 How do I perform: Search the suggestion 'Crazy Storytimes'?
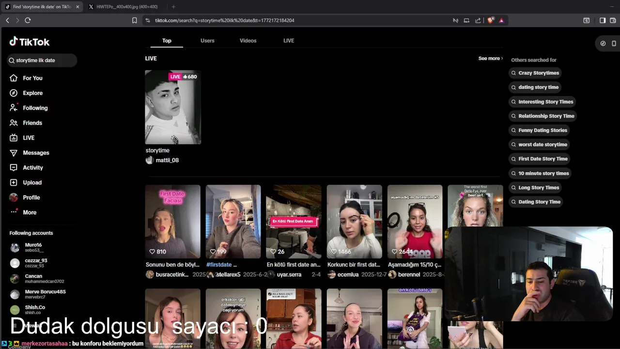(535, 73)
